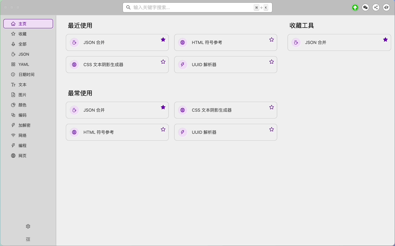Toggle the JSON 合并 star under 最常使用
This screenshot has width=395, height=246.
click(x=163, y=107)
